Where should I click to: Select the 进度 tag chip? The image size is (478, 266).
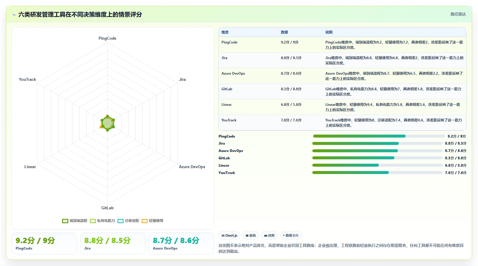coord(269,235)
